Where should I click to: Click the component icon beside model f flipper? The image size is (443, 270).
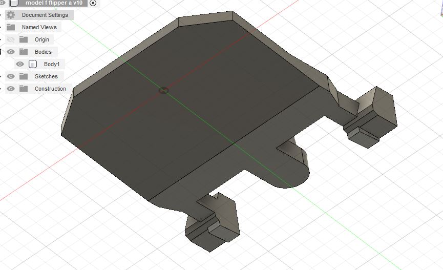coord(14,3)
